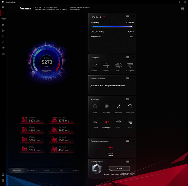Click the frequency bar in CPU Core widget
This screenshot has height=186, width=188.
pos(112,27)
